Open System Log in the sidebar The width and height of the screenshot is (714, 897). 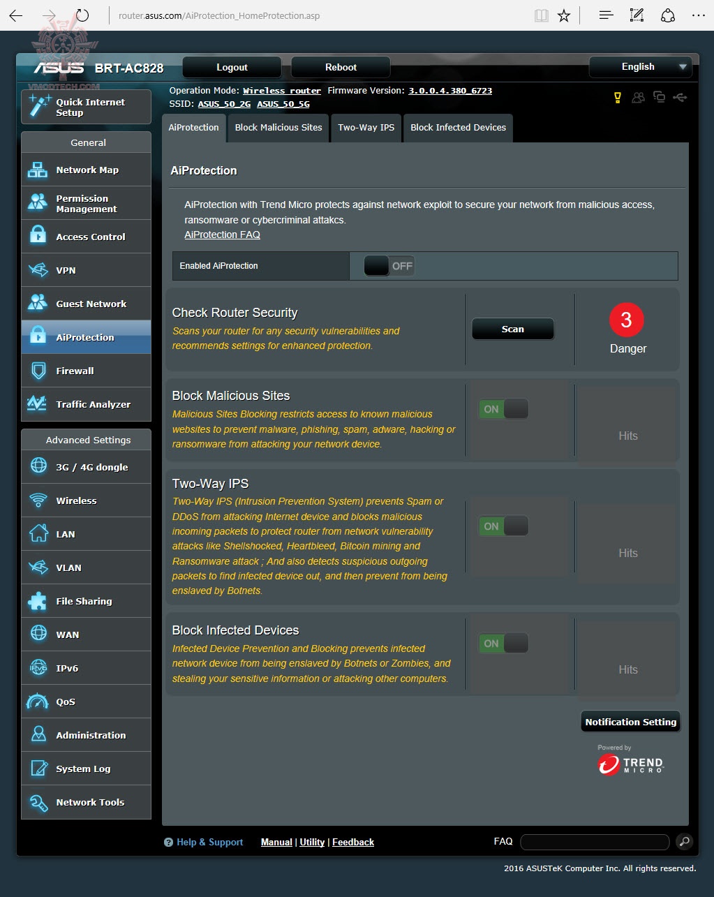point(86,769)
